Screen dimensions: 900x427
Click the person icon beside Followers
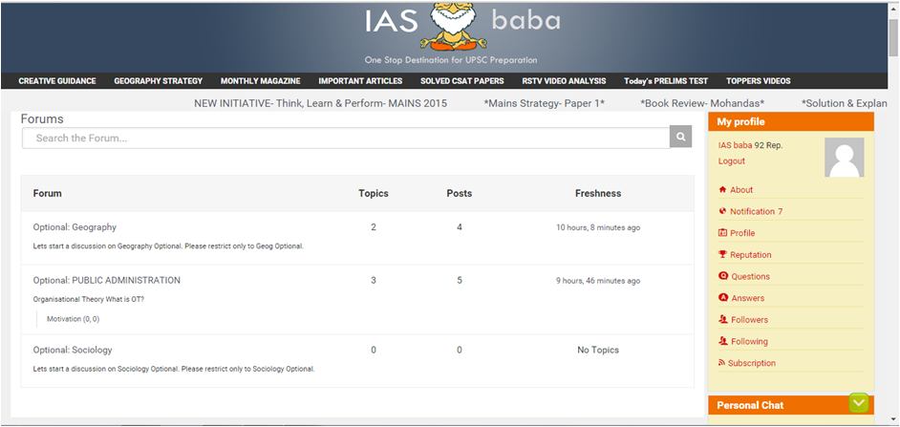(x=722, y=319)
